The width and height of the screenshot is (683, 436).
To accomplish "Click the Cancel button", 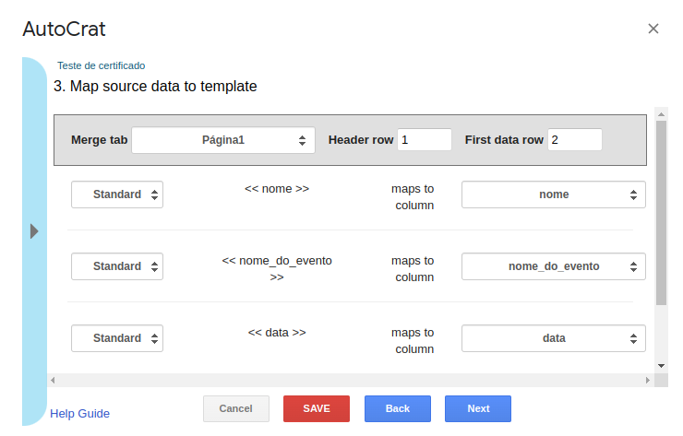I will [235, 408].
